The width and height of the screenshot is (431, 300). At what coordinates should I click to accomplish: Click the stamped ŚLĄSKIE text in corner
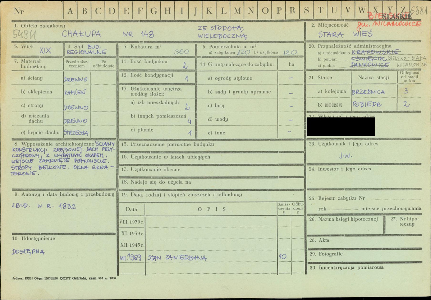[x=397, y=16]
